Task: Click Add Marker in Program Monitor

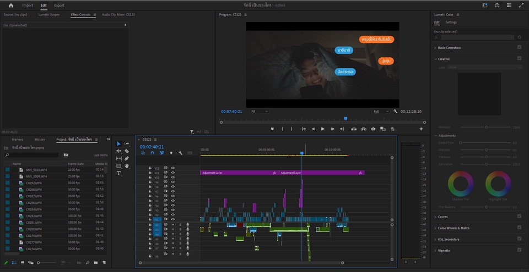Action: pos(272,129)
